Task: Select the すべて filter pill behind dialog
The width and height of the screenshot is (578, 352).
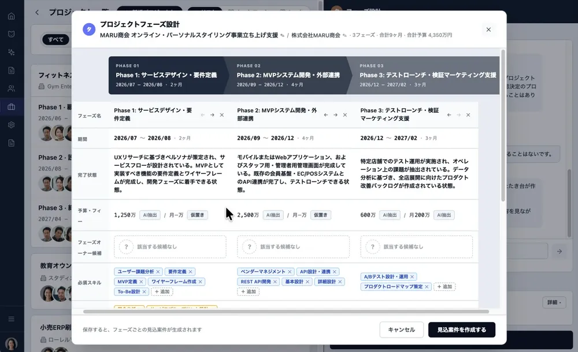Action: tap(55, 39)
